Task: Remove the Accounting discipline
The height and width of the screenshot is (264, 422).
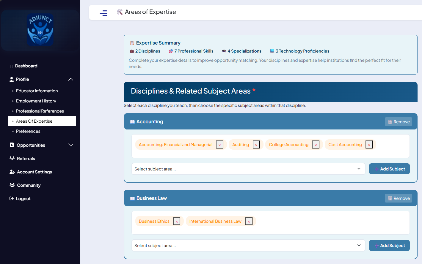Action: point(398,122)
